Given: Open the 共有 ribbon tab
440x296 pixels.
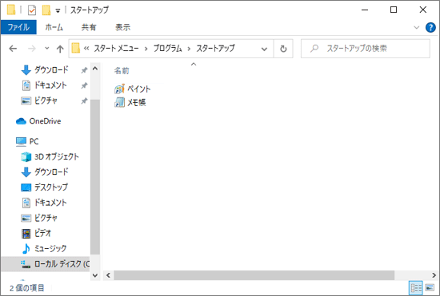Looking at the screenshot, I should (x=89, y=27).
